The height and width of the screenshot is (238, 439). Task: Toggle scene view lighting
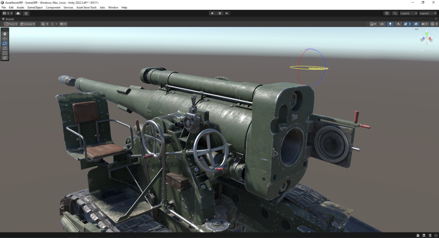pos(390,24)
